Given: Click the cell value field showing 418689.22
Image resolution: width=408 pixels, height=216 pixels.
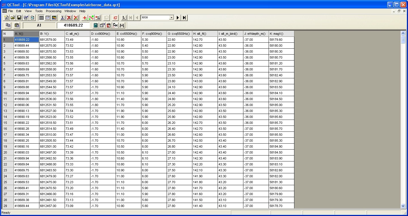Looking at the screenshot, I should point(73,25).
